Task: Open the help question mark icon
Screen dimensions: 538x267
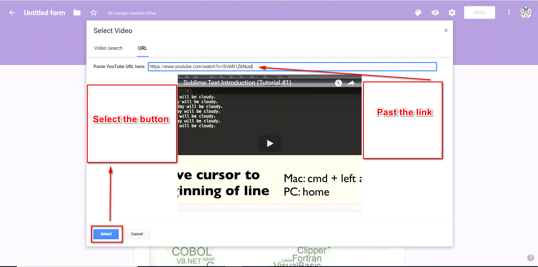Action: point(530,258)
